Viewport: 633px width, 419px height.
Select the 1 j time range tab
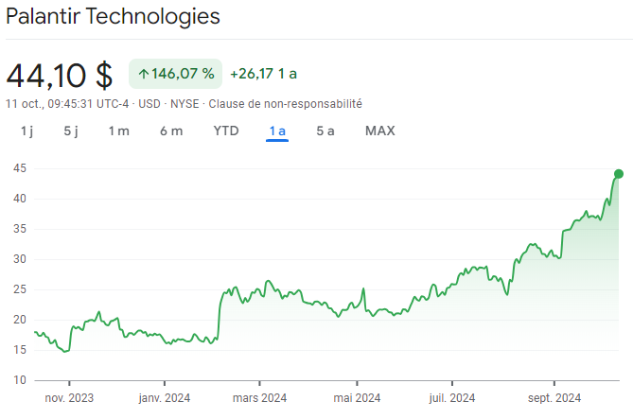pos(27,131)
